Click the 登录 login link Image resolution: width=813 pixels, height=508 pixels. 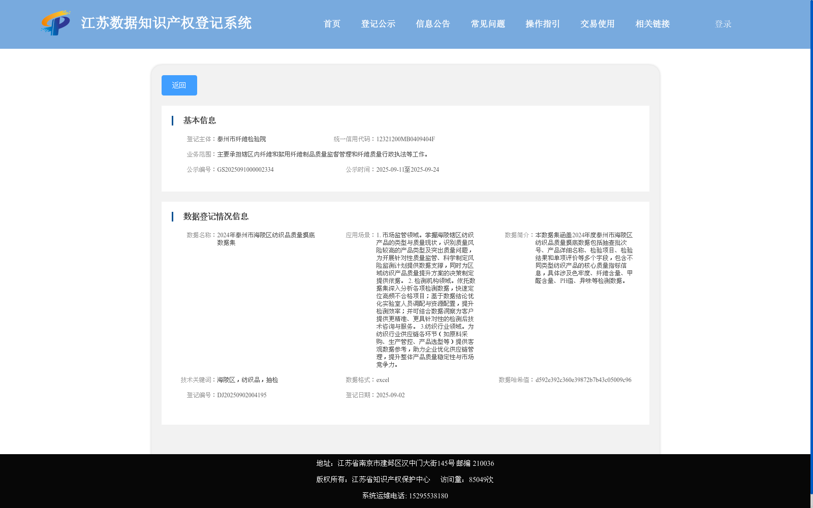click(723, 24)
